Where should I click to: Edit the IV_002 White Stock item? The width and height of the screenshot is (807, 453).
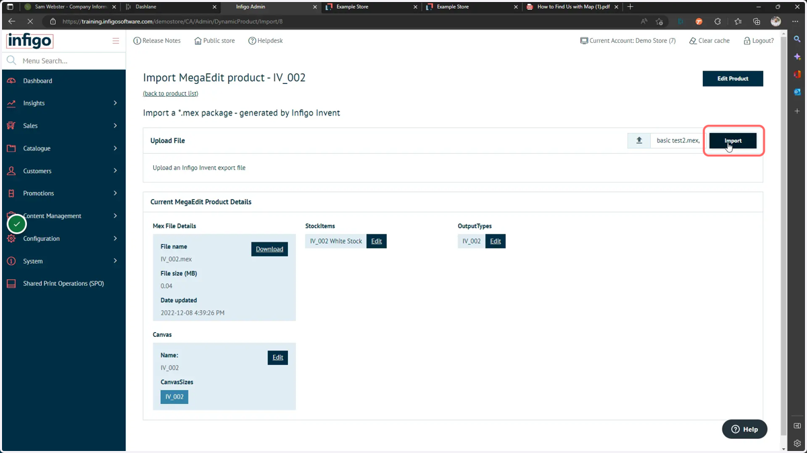coord(377,241)
